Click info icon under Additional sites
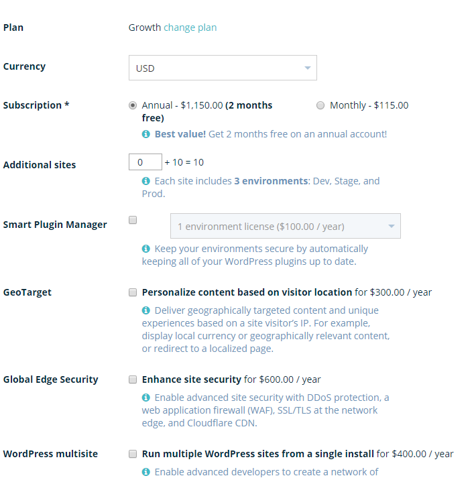This screenshot has width=474, height=480. (x=145, y=181)
